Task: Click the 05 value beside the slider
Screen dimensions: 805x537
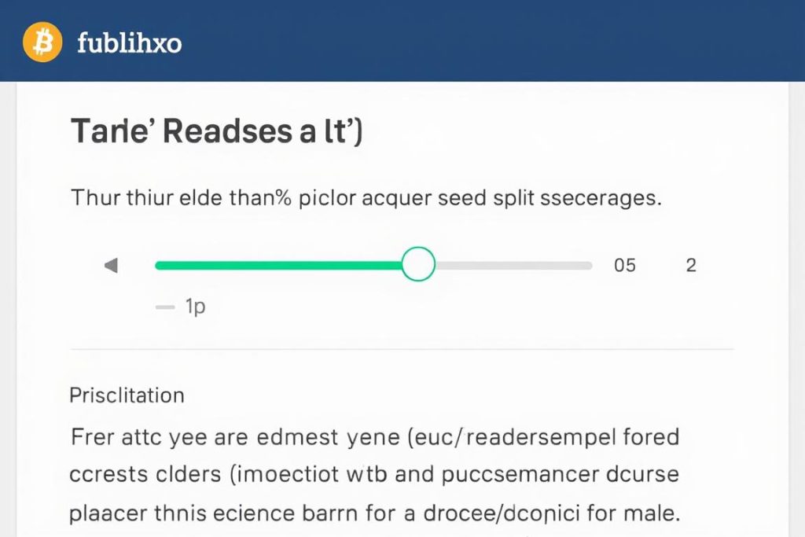Action: click(624, 265)
